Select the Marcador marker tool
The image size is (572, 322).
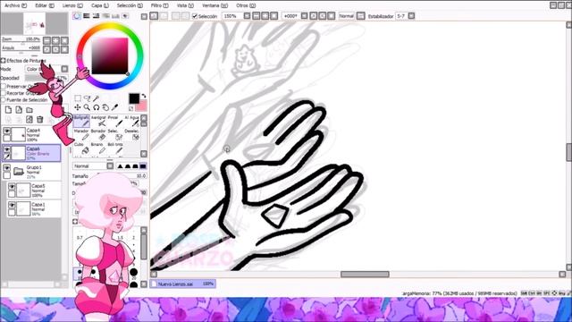coord(81,135)
